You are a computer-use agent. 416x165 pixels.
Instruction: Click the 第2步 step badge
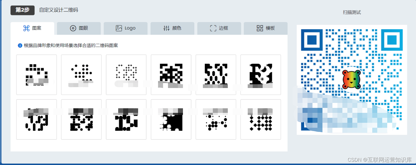(x=22, y=10)
